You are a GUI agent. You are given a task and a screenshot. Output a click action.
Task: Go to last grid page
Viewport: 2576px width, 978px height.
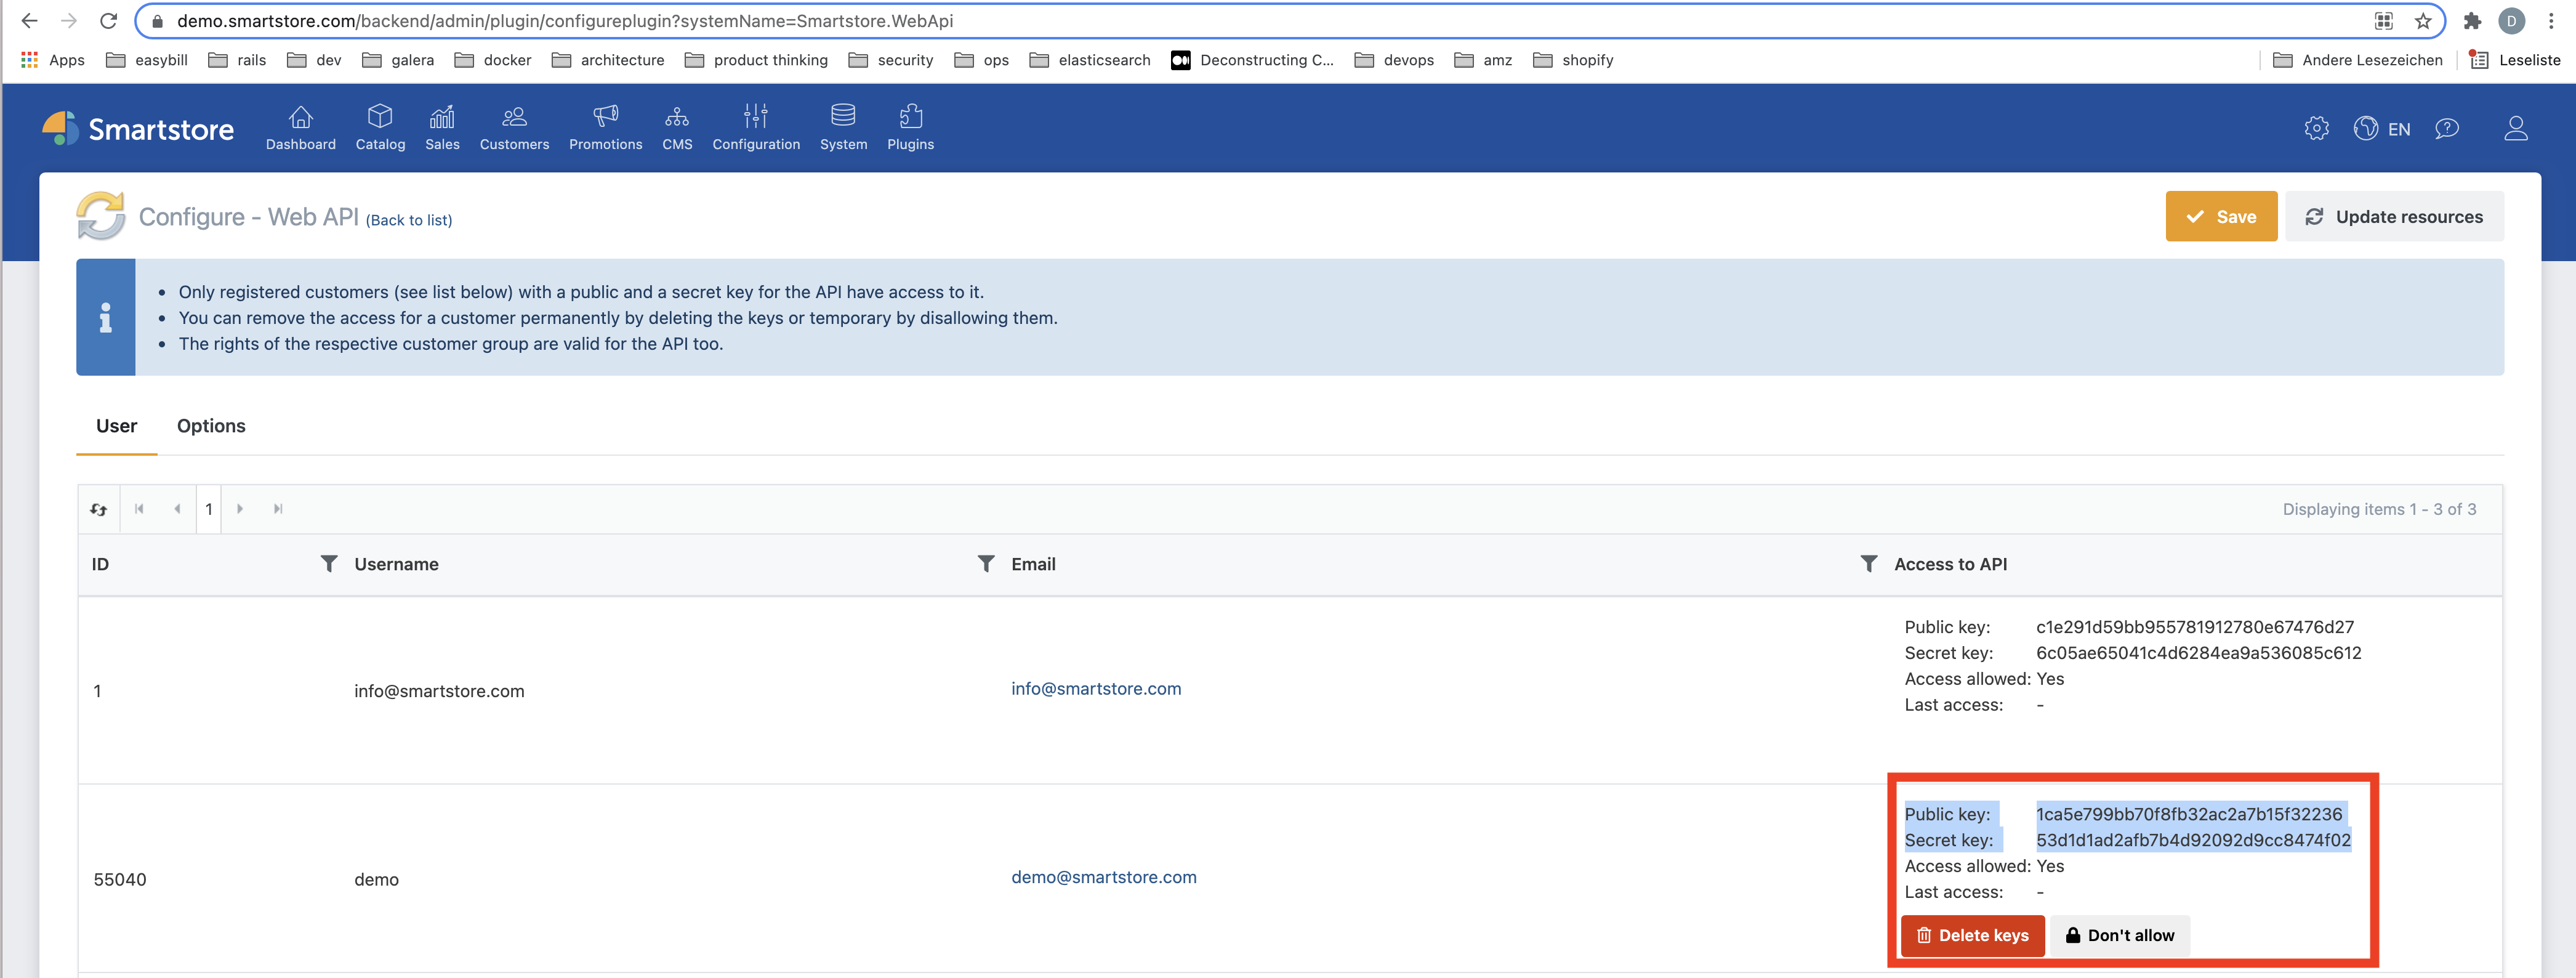coord(278,509)
